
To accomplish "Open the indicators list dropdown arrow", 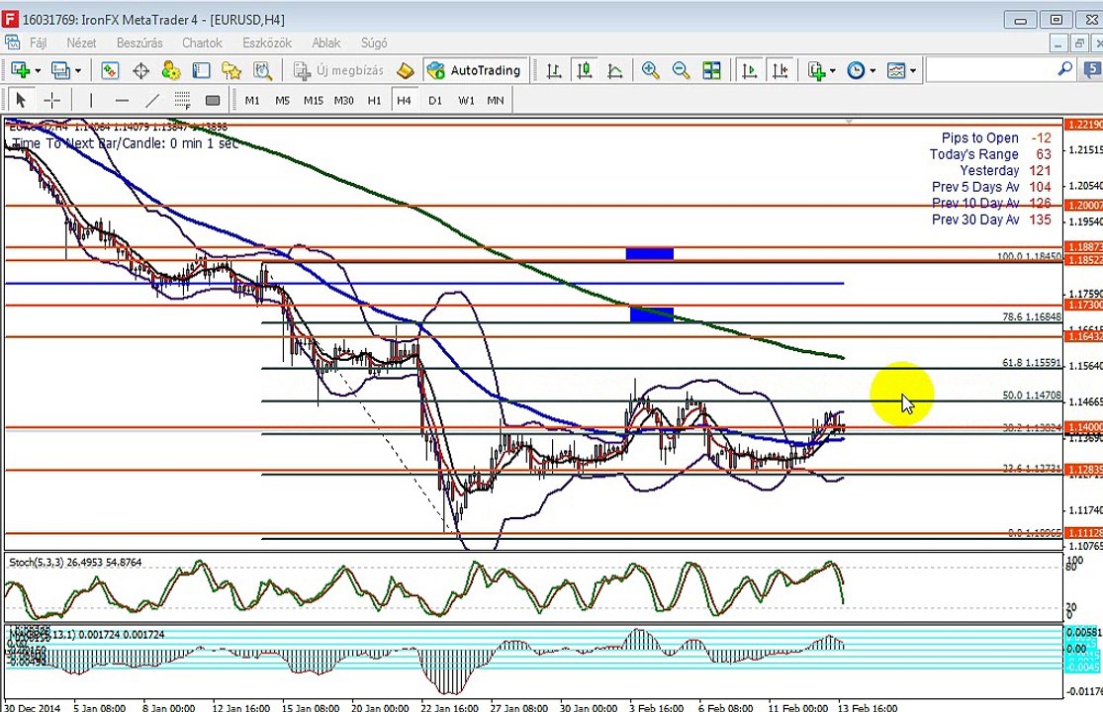I will coord(833,70).
